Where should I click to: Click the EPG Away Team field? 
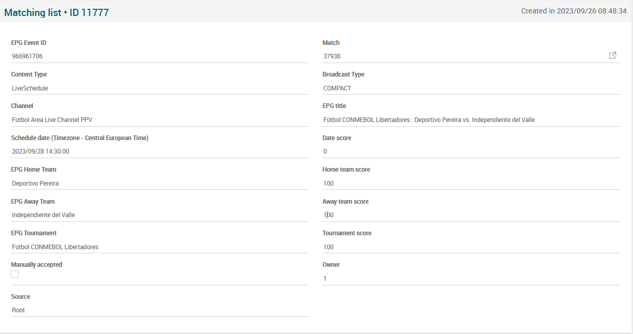pyautogui.click(x=159, y=215)
